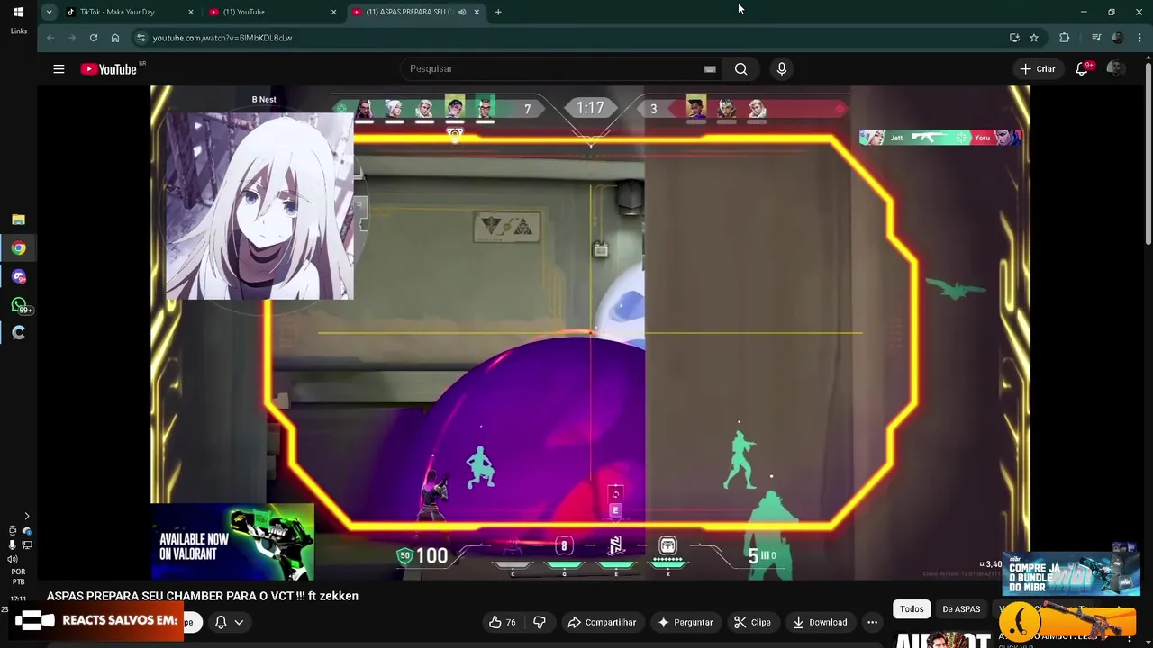Screen dimensions: 1153x648
Task: Close the TikTok browser tab
Action: [x=191, y=12]
